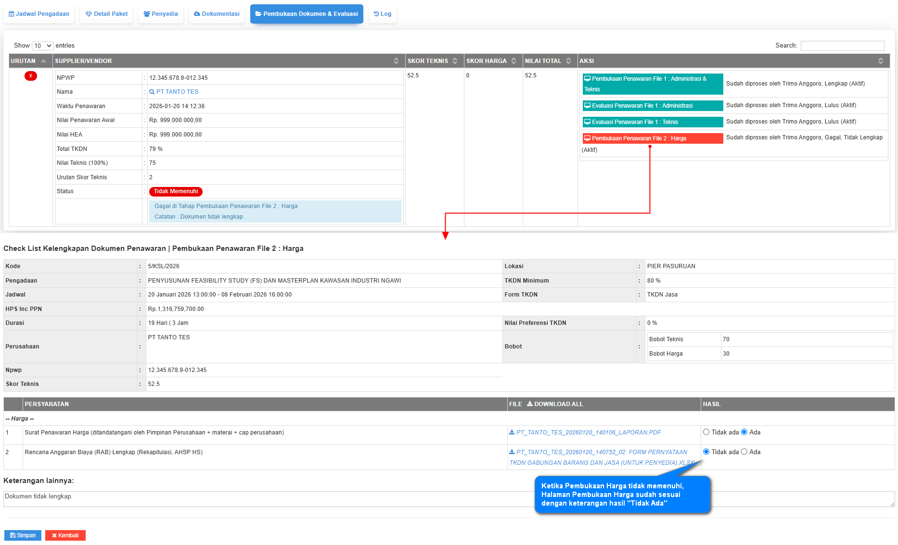Sort by Urutan column arrow
Image resolution: width=898 pixels, height=545 pixels.
click(44, 61)
